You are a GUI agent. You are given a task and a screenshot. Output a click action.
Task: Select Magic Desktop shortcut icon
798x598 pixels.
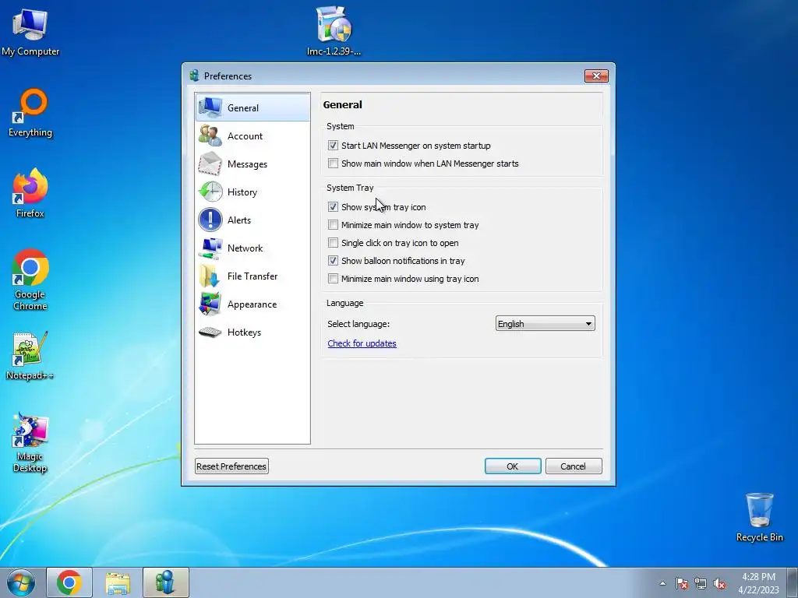(x=30, y=442)
